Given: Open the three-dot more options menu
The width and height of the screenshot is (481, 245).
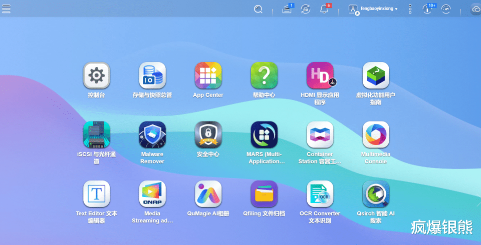Looking at the screenshot, I should click(x=410, y=9).
